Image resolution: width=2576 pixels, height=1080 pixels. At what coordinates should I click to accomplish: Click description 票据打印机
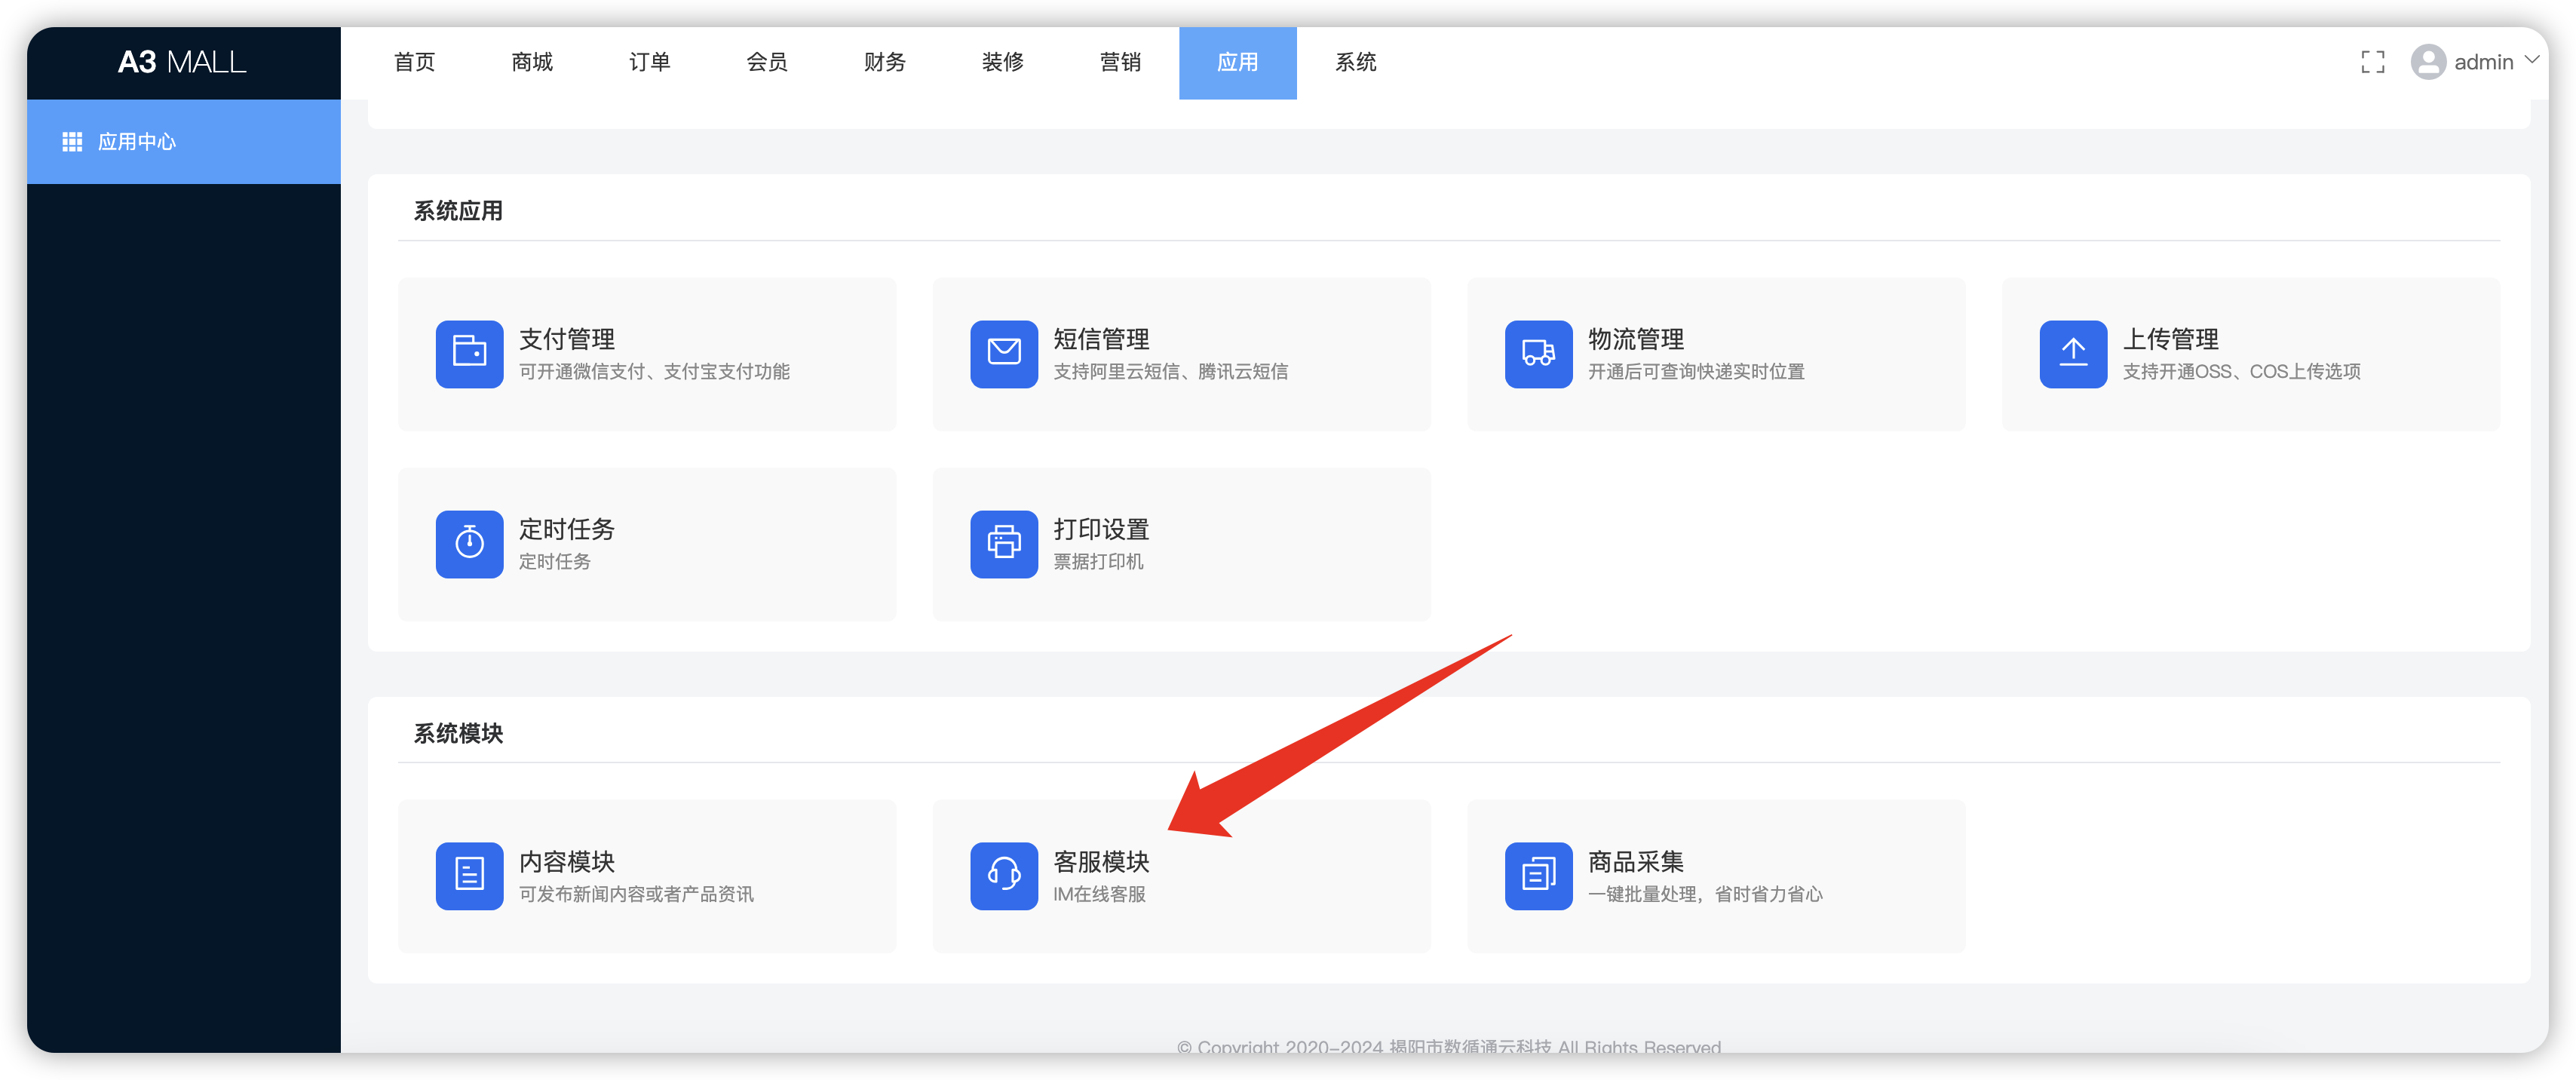coord(1098,562)
